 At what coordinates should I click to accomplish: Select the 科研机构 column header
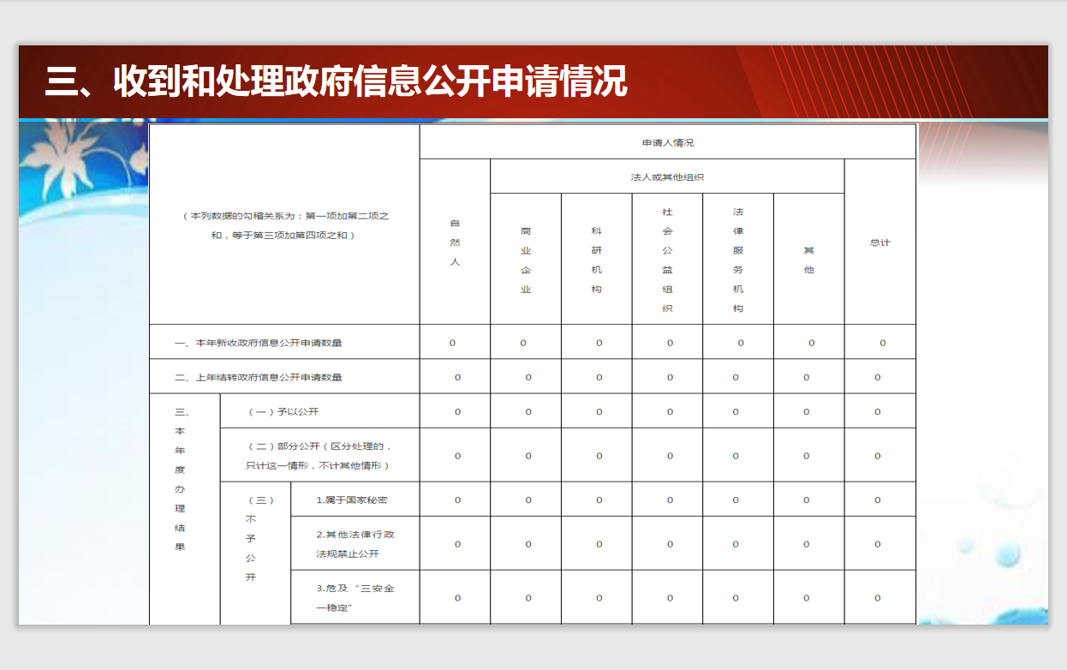pyautogui.click(x=597, y=260)
